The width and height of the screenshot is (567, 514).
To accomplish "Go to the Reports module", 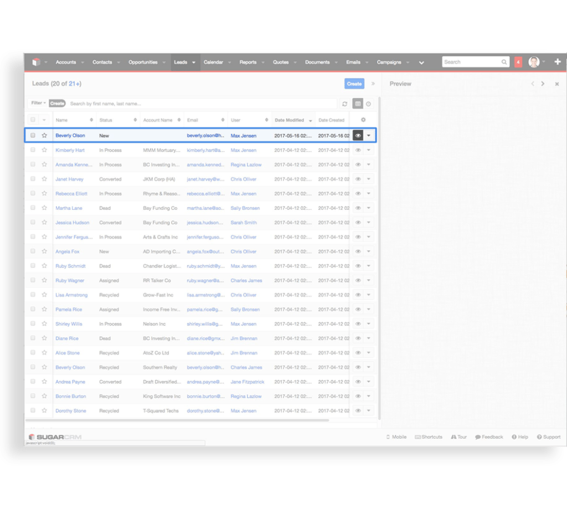I will (x=248, y=62).
